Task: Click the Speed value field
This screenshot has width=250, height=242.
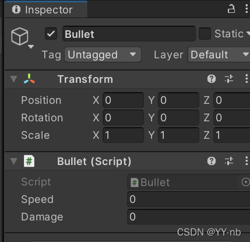Action: (189, 199)
